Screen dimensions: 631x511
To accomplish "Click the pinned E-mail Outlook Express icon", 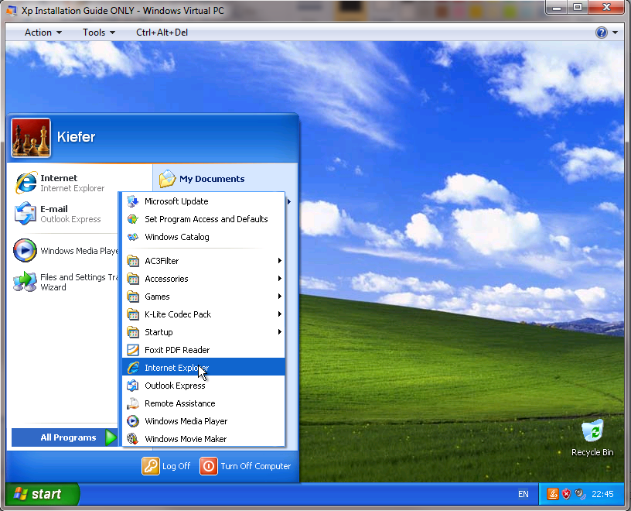I will point(26,214).
